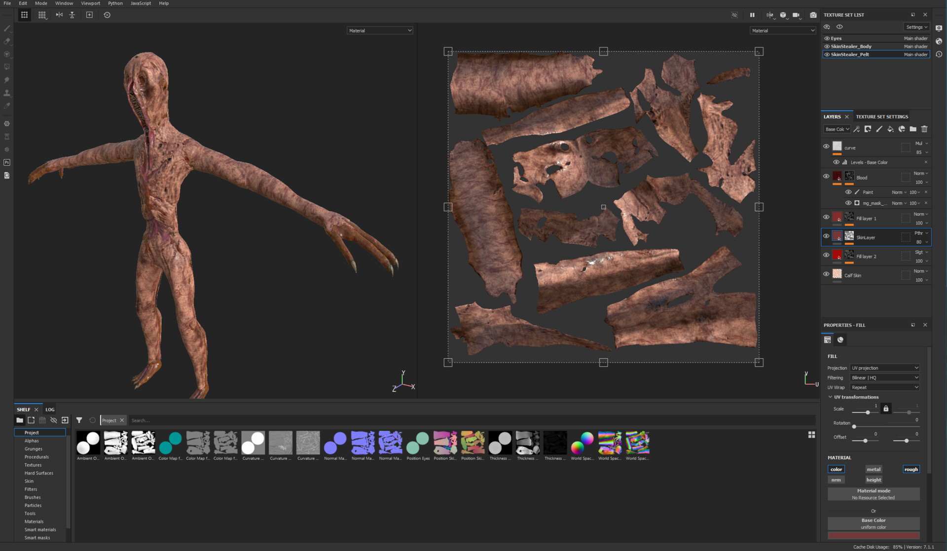
Task: Toggle visibility of Calf Skin layer
Action: pyautogui.click(x=826, y=274)
